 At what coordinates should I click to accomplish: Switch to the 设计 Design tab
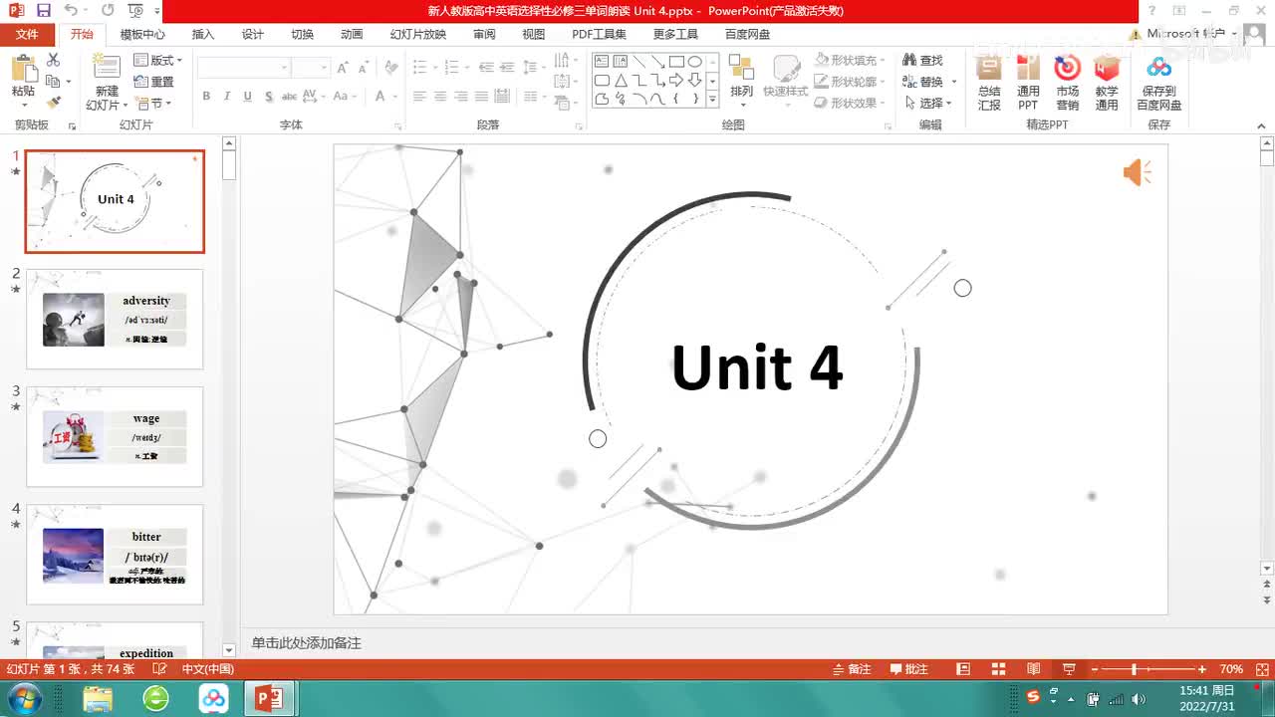coord(253,34)
